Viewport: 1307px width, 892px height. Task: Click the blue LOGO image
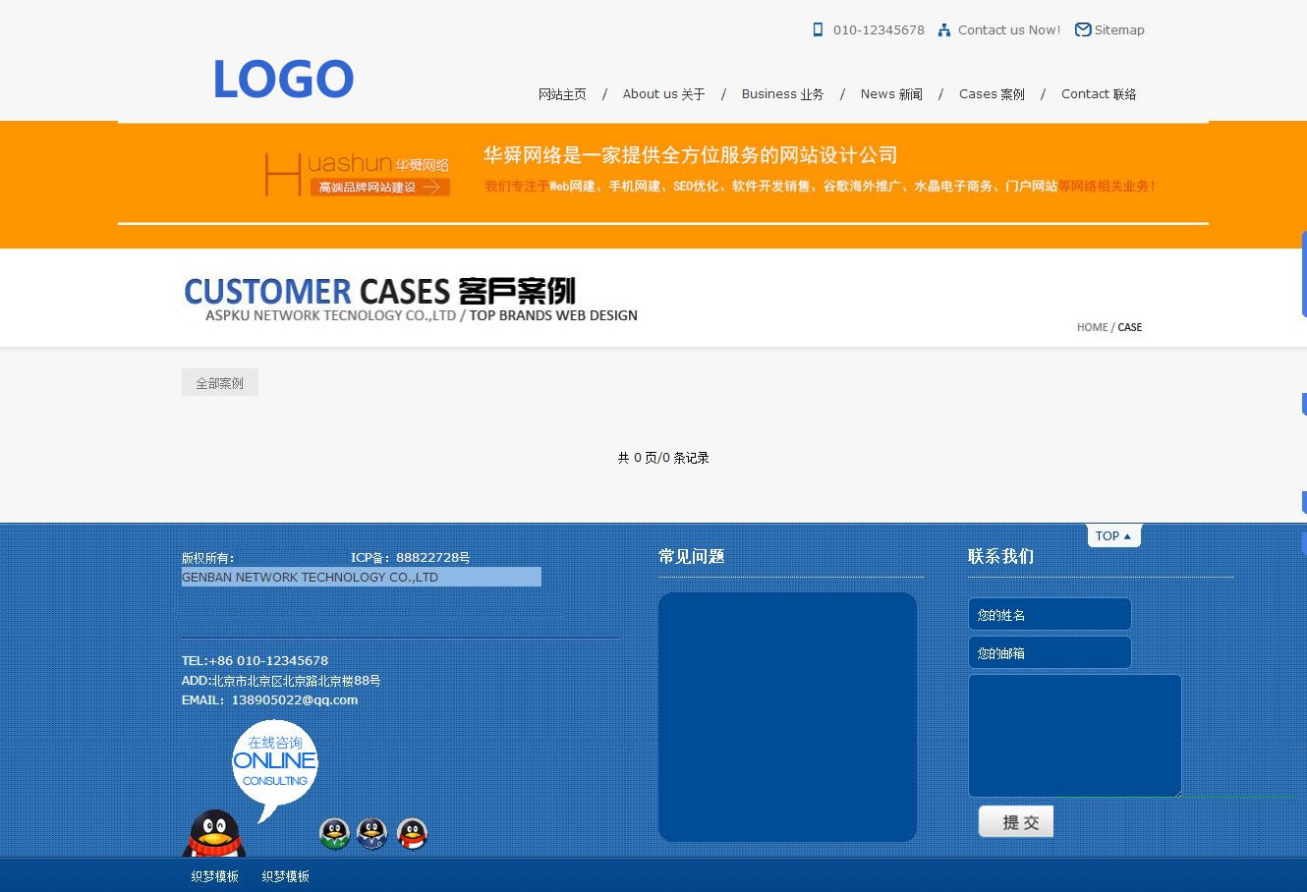(x=283, y=80)
